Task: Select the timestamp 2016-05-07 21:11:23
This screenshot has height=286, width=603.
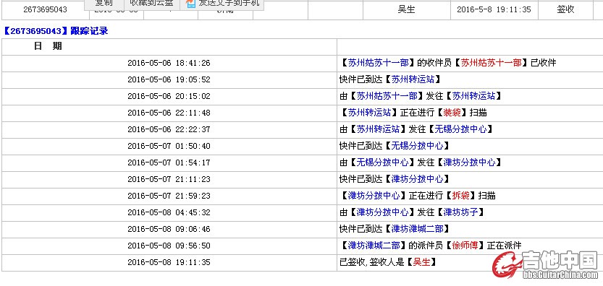Action: [169, 179]
